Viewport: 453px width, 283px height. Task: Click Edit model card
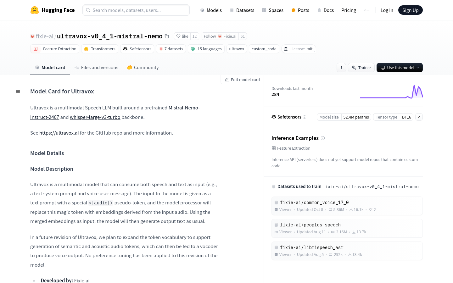coord(242,80)
